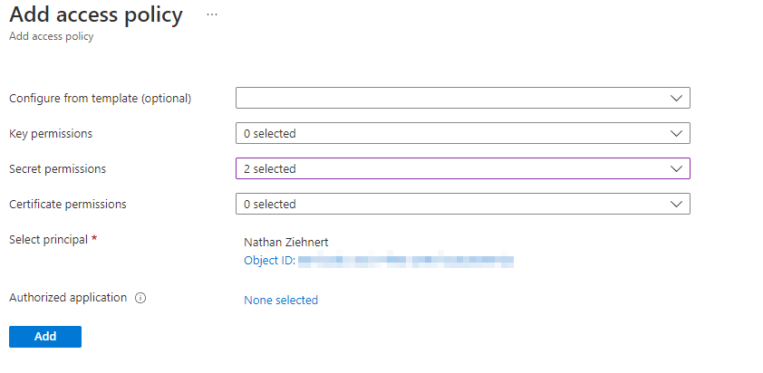Click the 'None selected' authorized application link
This screenshot has height=373, width=763.
click(x=281, y=300)
